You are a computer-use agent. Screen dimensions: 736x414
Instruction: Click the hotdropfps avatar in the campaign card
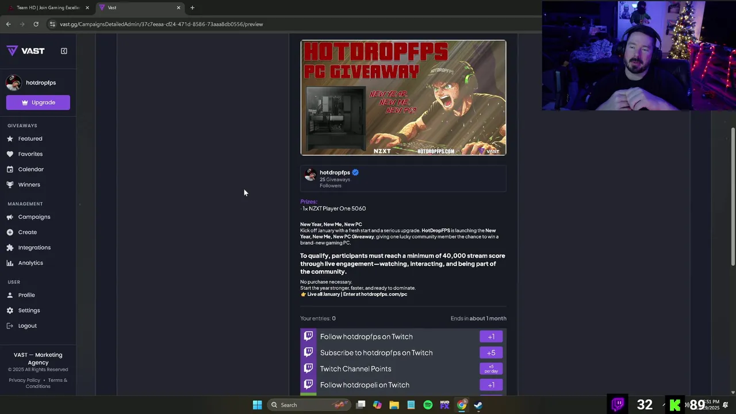310,175
